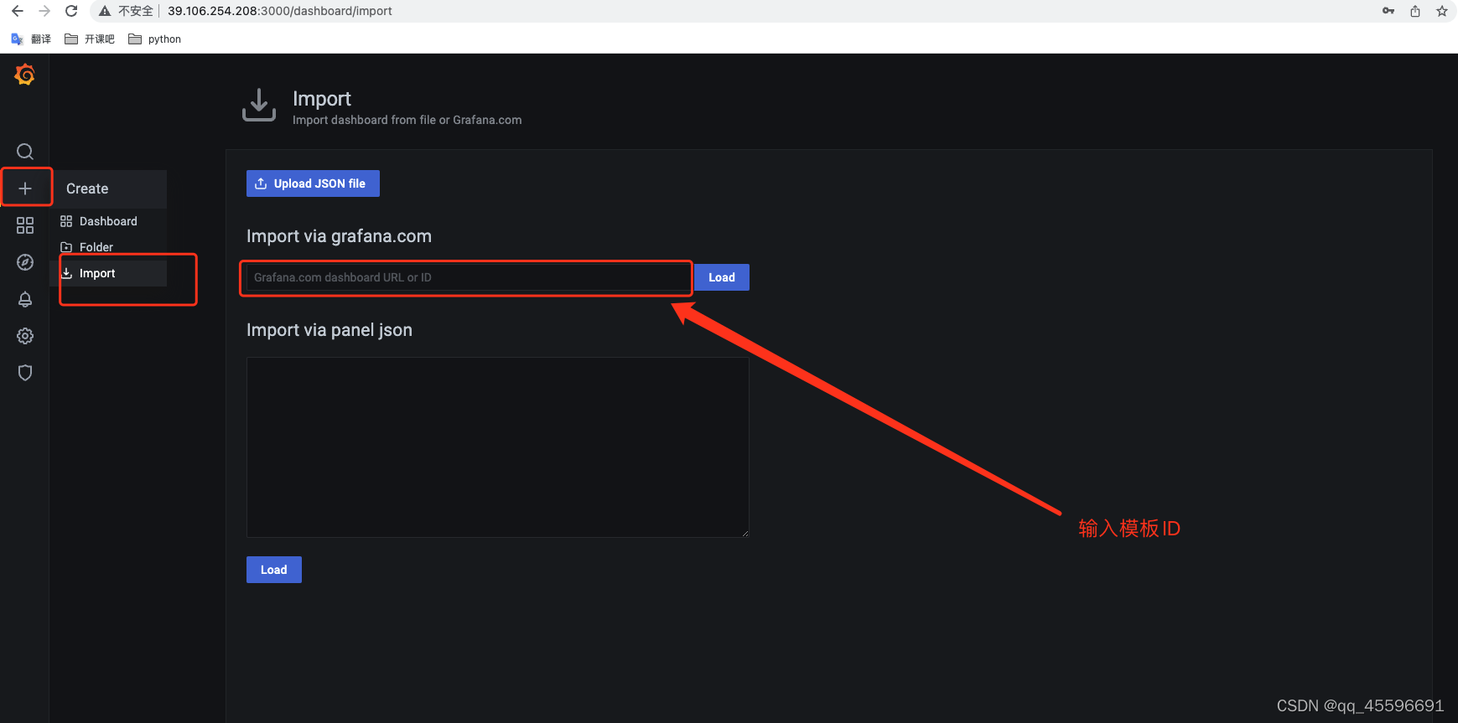
Task: Click 'Import dashboard from file or Grafana.com' subtitle
Action: pyautogui.click(x=407, y=120)
